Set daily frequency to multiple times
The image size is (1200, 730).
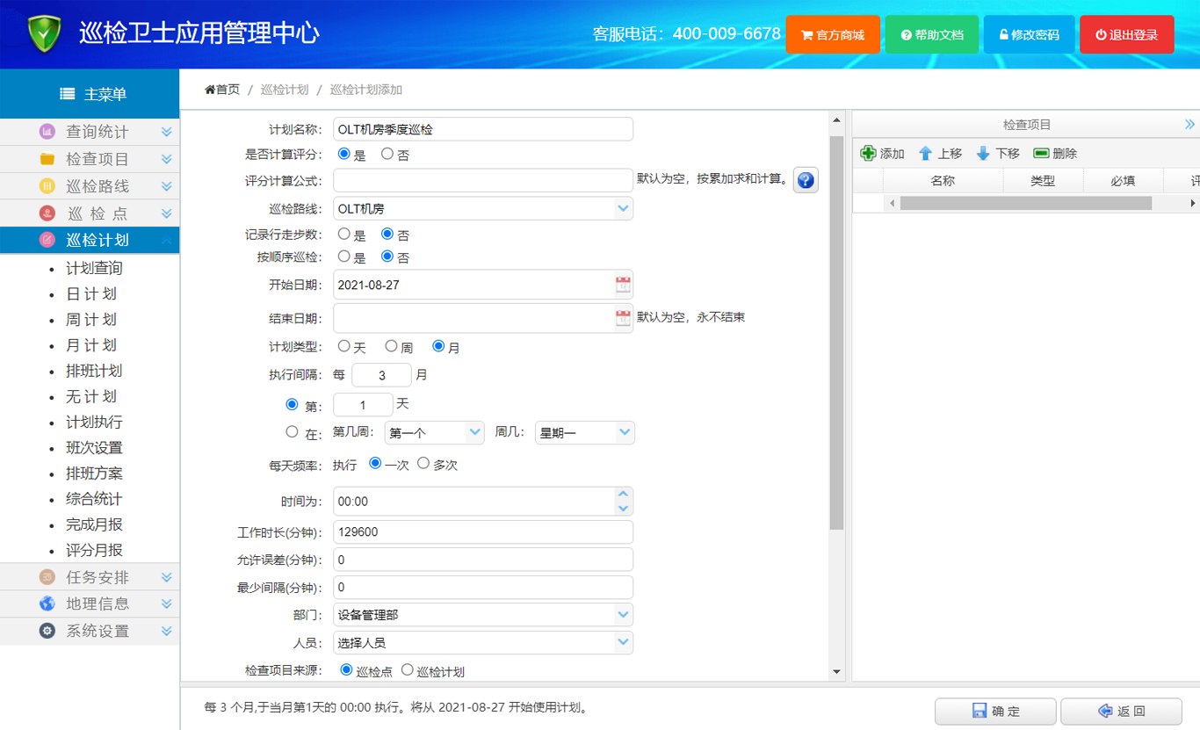[x=423, y=464]
